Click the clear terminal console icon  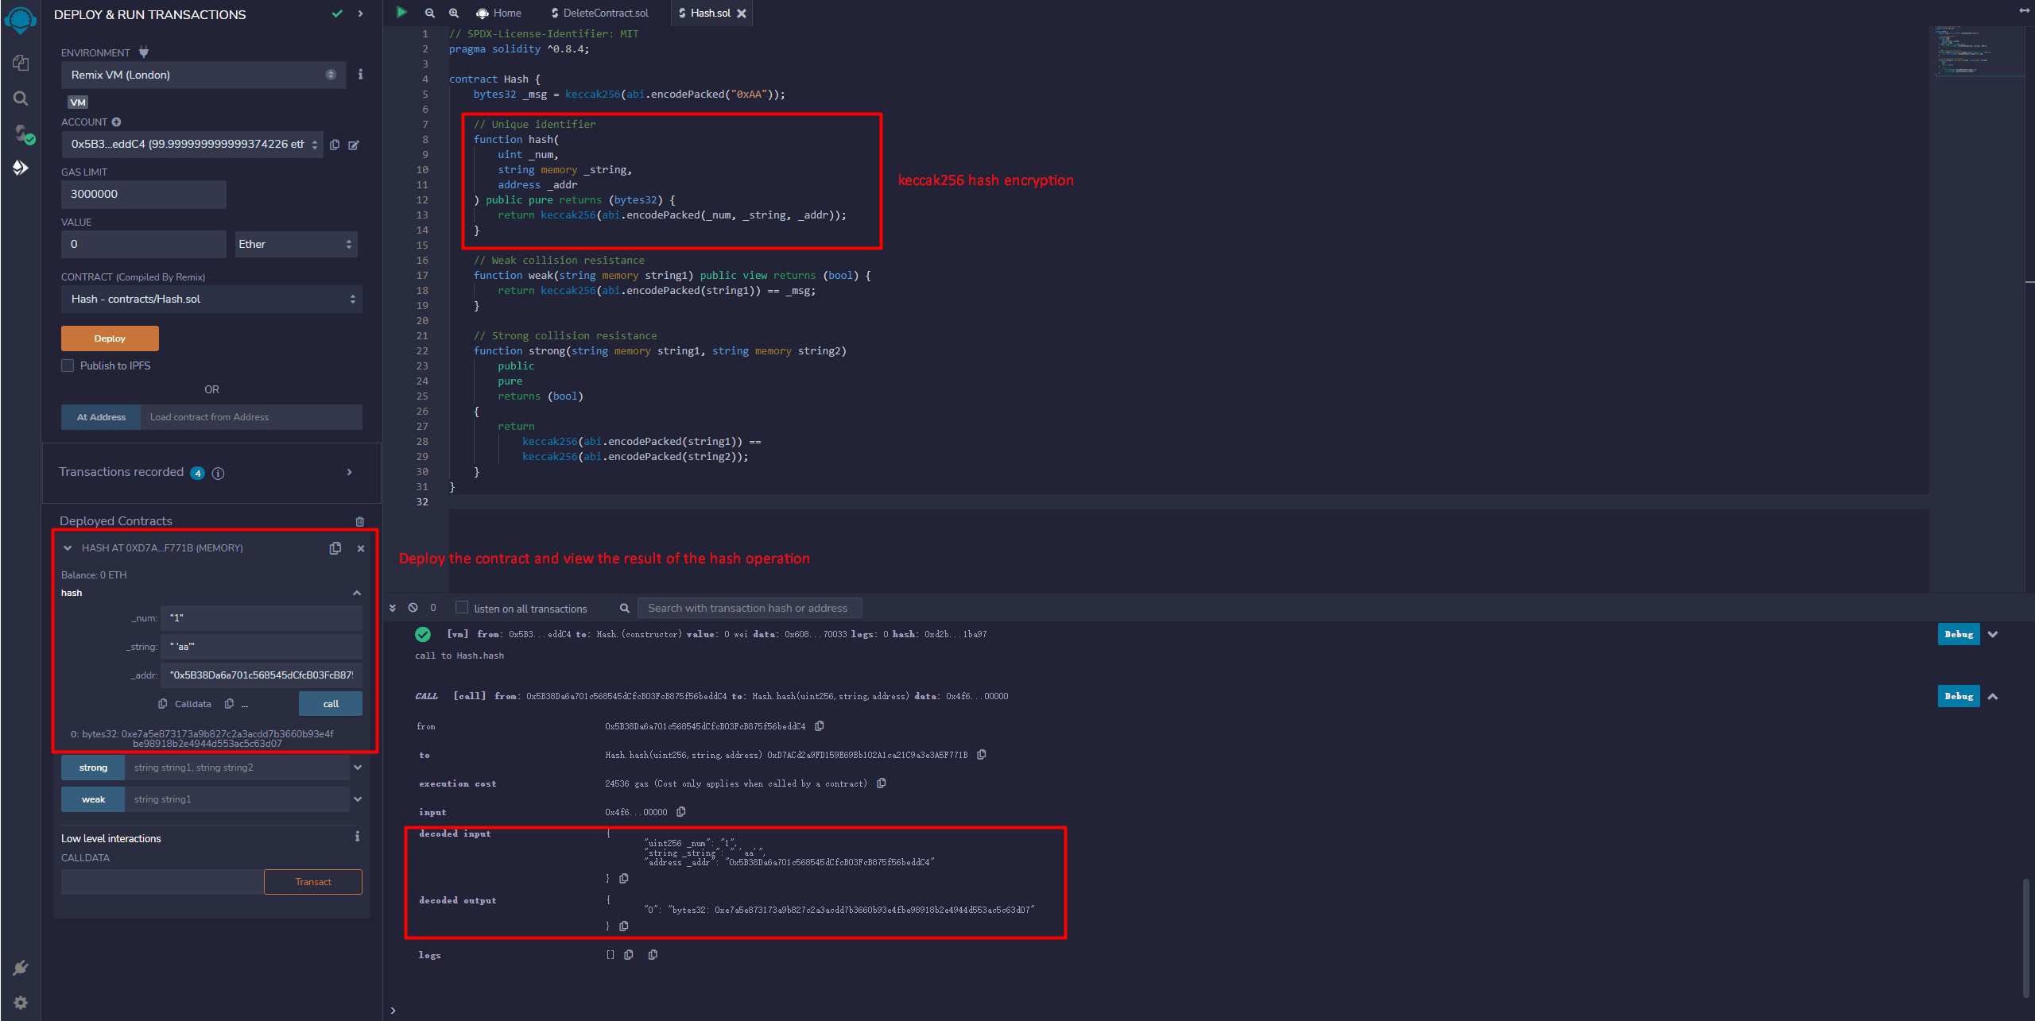click(x=413, y=608)
